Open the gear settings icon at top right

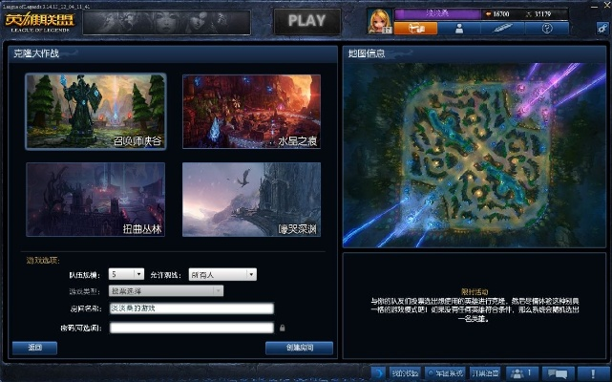602,28
